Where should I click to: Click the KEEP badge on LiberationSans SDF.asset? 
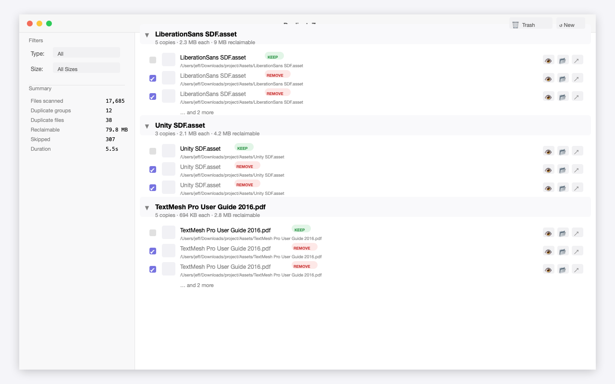(274, 56)
